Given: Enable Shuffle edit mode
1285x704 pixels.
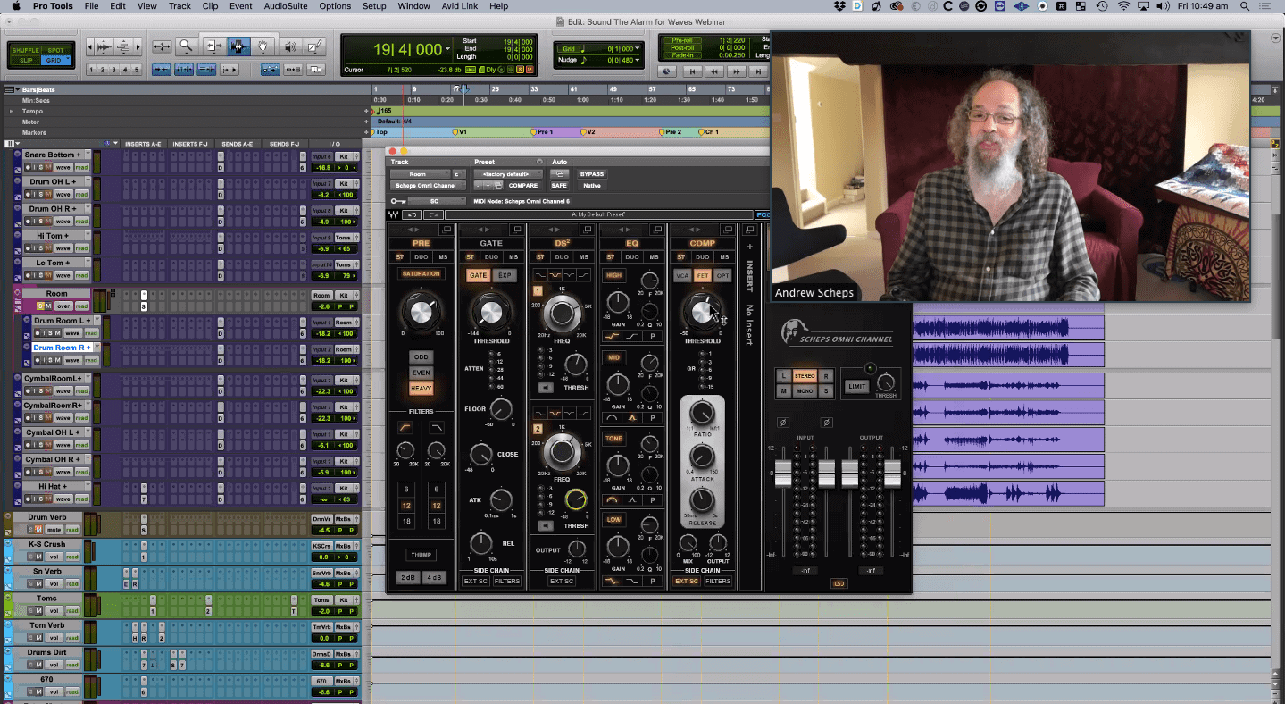Looking at the screenshot, I should pos(25,50).
